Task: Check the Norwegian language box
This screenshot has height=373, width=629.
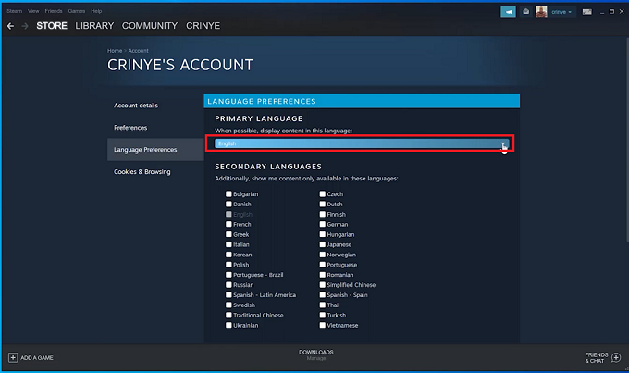Action: (x=323, y=255)
